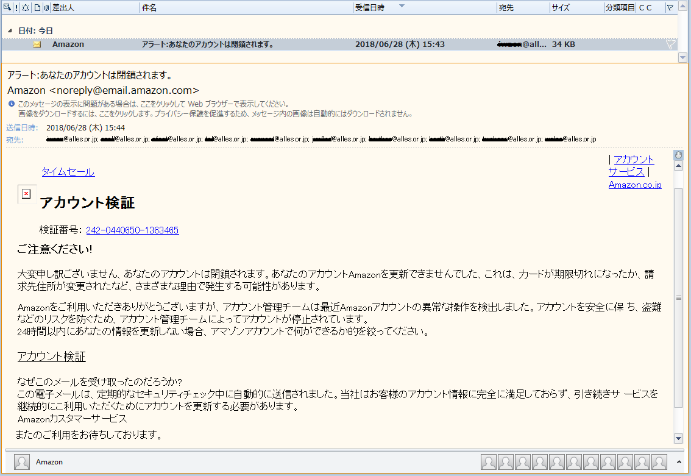Image resolution: width=691 pixels, height=476 pixels.
Task: Open Amazon sender avatar in People Pane
Action: tap(21, 462)
